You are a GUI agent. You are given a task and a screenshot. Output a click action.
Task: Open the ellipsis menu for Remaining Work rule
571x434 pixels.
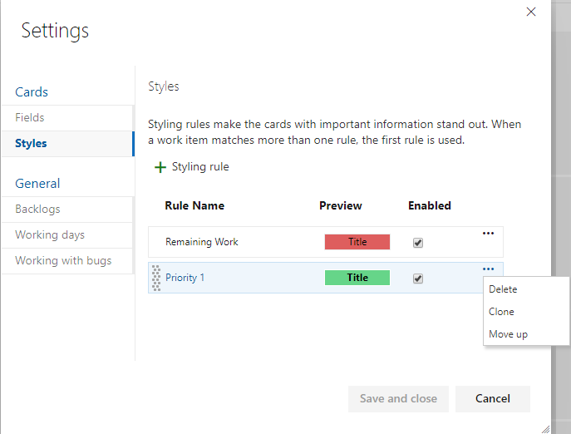click(x=488, y=234)
